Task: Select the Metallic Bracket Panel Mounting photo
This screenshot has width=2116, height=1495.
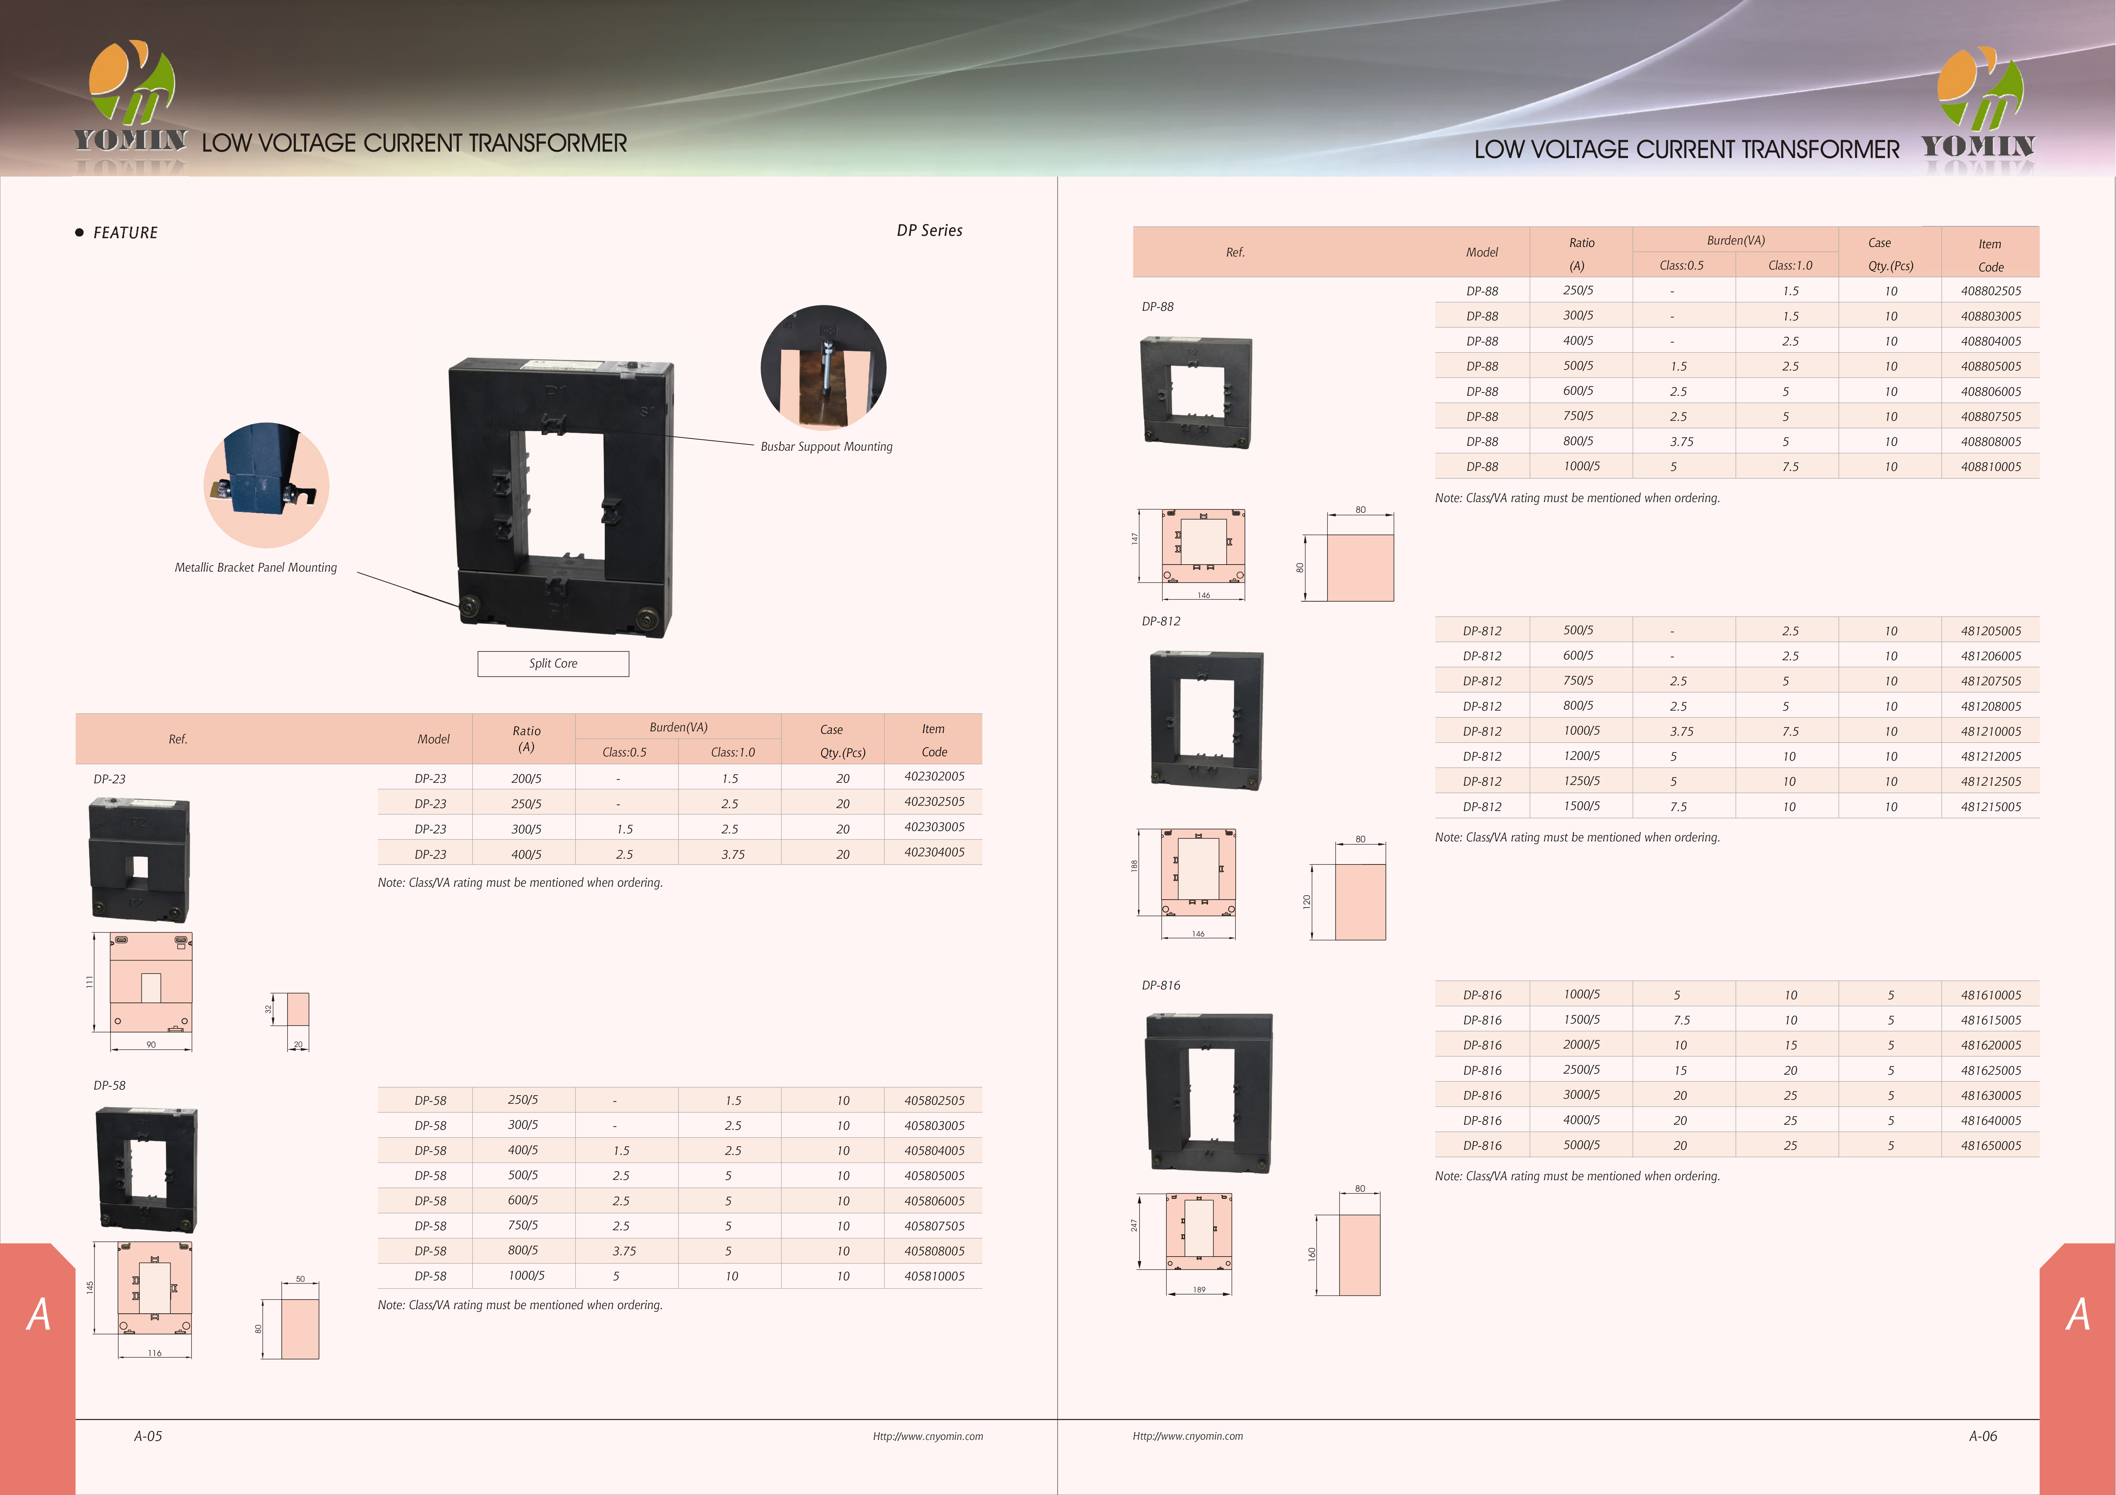Action: pyautogui.click(x=266, y=486)
